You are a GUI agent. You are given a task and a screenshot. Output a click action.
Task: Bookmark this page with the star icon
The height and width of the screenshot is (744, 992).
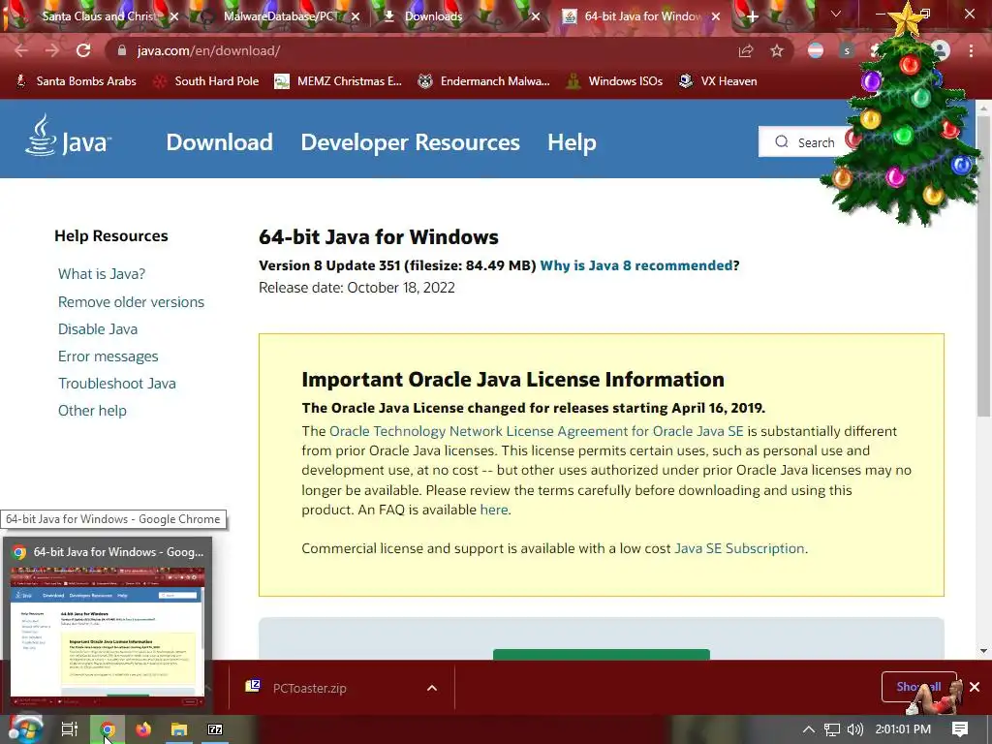coord(777,51)
